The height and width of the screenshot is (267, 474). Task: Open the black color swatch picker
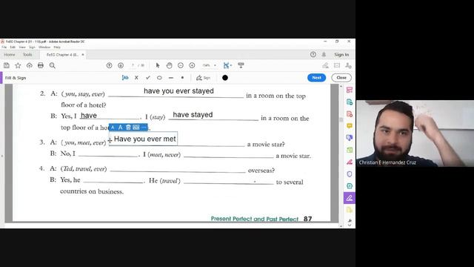(x=225, y=78)
